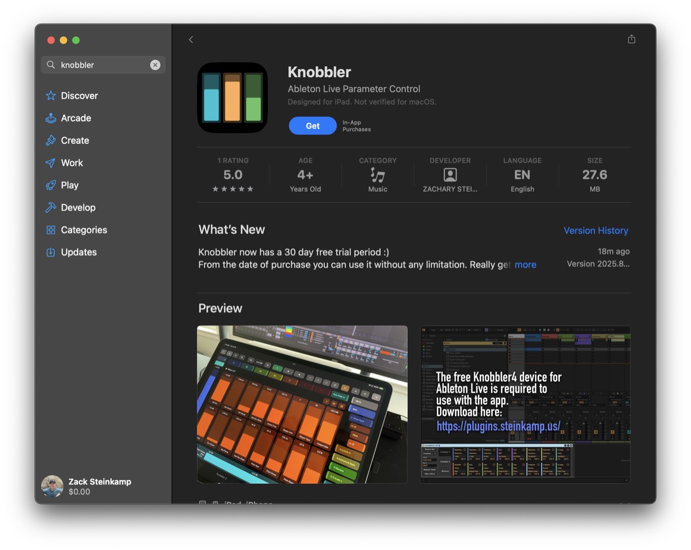The image size is (691, 550).
Task: Open the iPad photo preview screenshot
Action: 302,404
